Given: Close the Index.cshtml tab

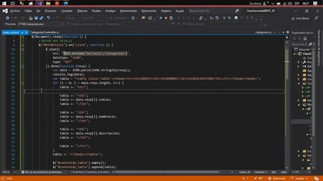Looking at the screenshot, I should (26, 32).
